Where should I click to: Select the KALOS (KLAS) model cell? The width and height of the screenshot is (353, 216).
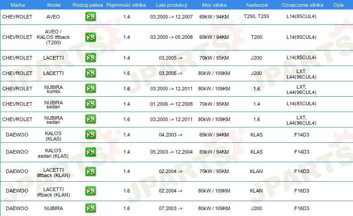click(x=53, y=136)
